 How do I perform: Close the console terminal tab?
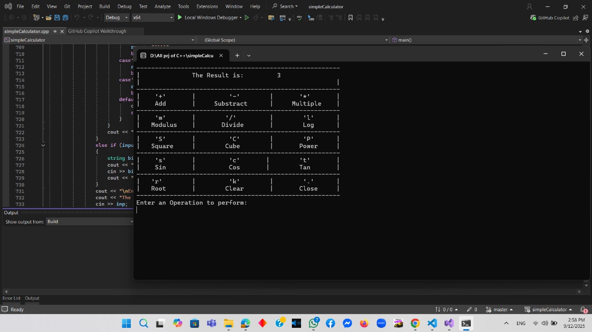[221, 55]
